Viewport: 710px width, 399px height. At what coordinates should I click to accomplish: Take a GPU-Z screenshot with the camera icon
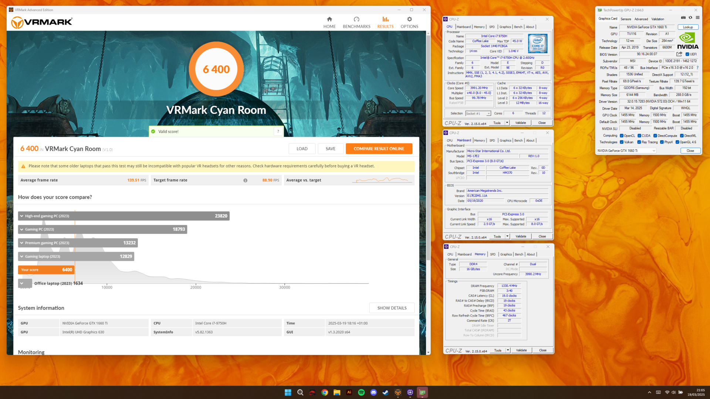[683, 18]
